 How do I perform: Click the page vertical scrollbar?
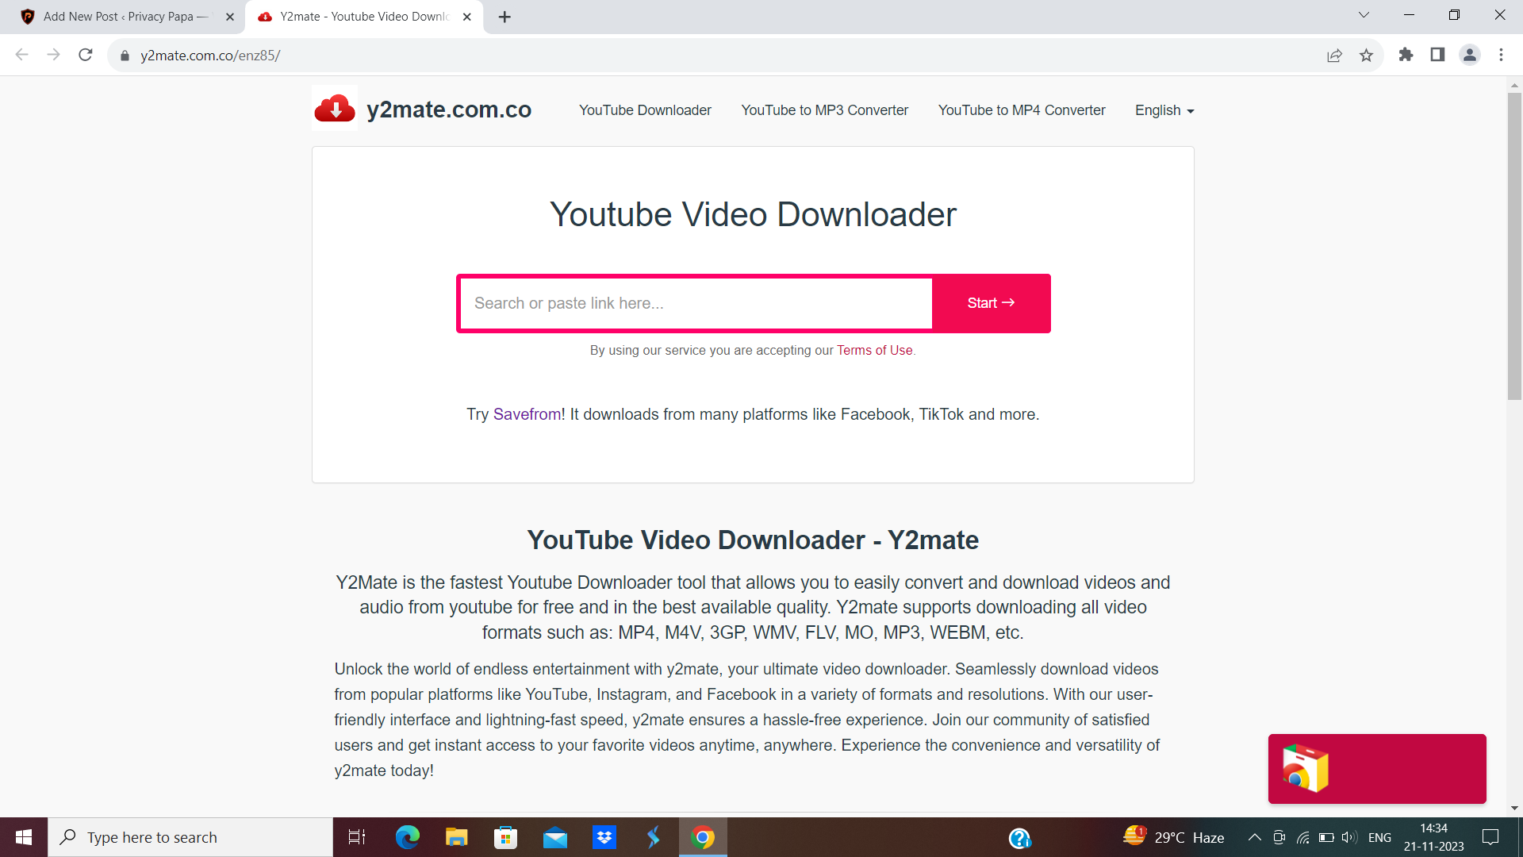[1514, 246]
